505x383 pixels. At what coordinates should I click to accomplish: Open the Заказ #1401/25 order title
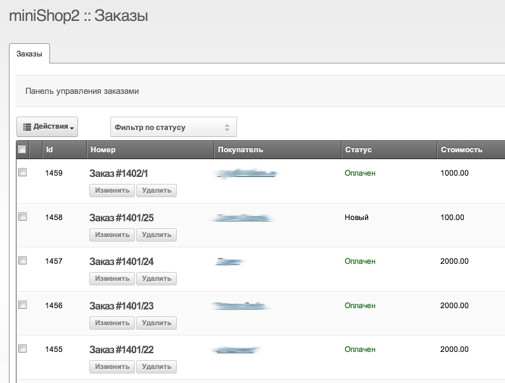tap(122, 218)
